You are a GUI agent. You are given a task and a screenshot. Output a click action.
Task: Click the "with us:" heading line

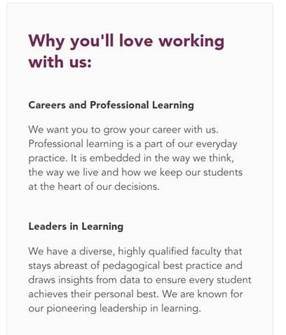point(60,62)
